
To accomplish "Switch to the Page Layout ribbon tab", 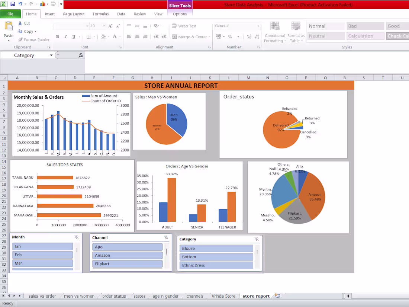I will pyautogui.click(x=74, y=14).
